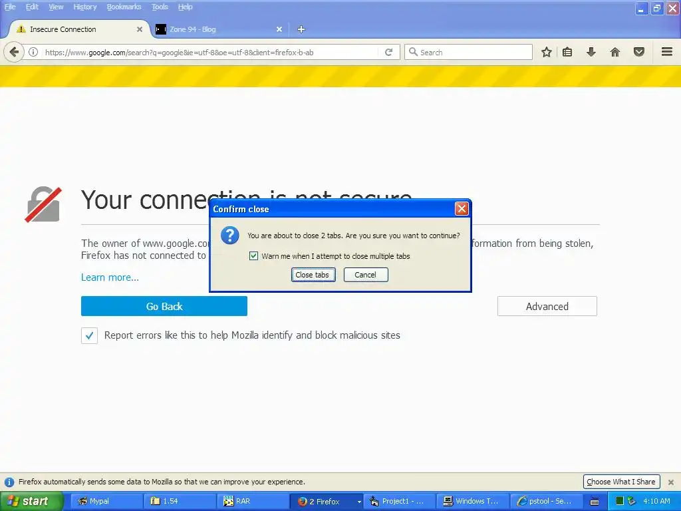Open the History menu
Viewport: 681px width, 511px height.
click(x=84, y=7)
